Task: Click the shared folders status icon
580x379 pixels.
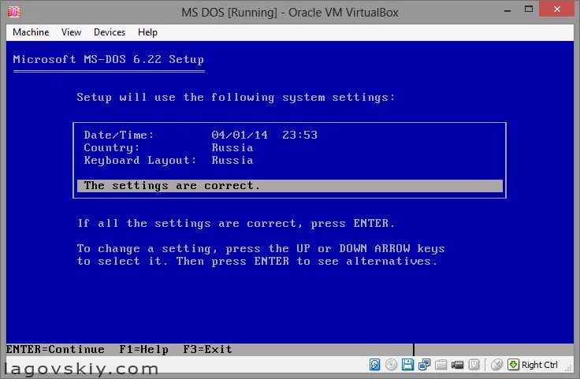Action: pos(441,365)
